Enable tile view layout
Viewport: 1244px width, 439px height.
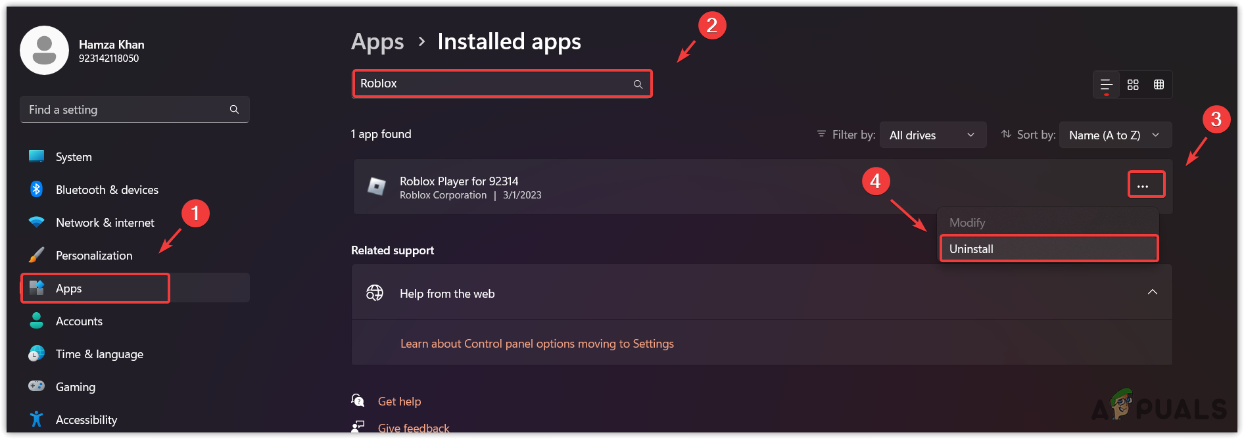tap(1159, 84)
